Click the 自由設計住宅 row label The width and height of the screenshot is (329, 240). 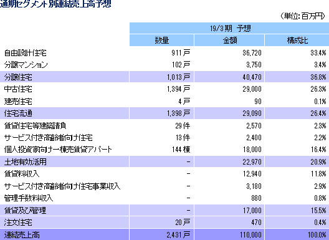pos(25,53)
